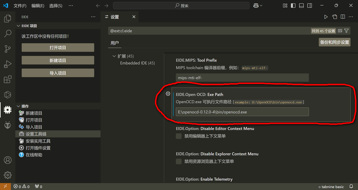The width and height of the screenshot is (358, 190).
Task: Open the Customize Layout icon
Action: click(x=285, y=5)
